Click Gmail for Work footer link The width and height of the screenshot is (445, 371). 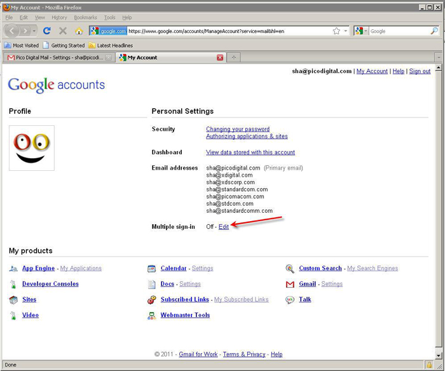(198, 354)
